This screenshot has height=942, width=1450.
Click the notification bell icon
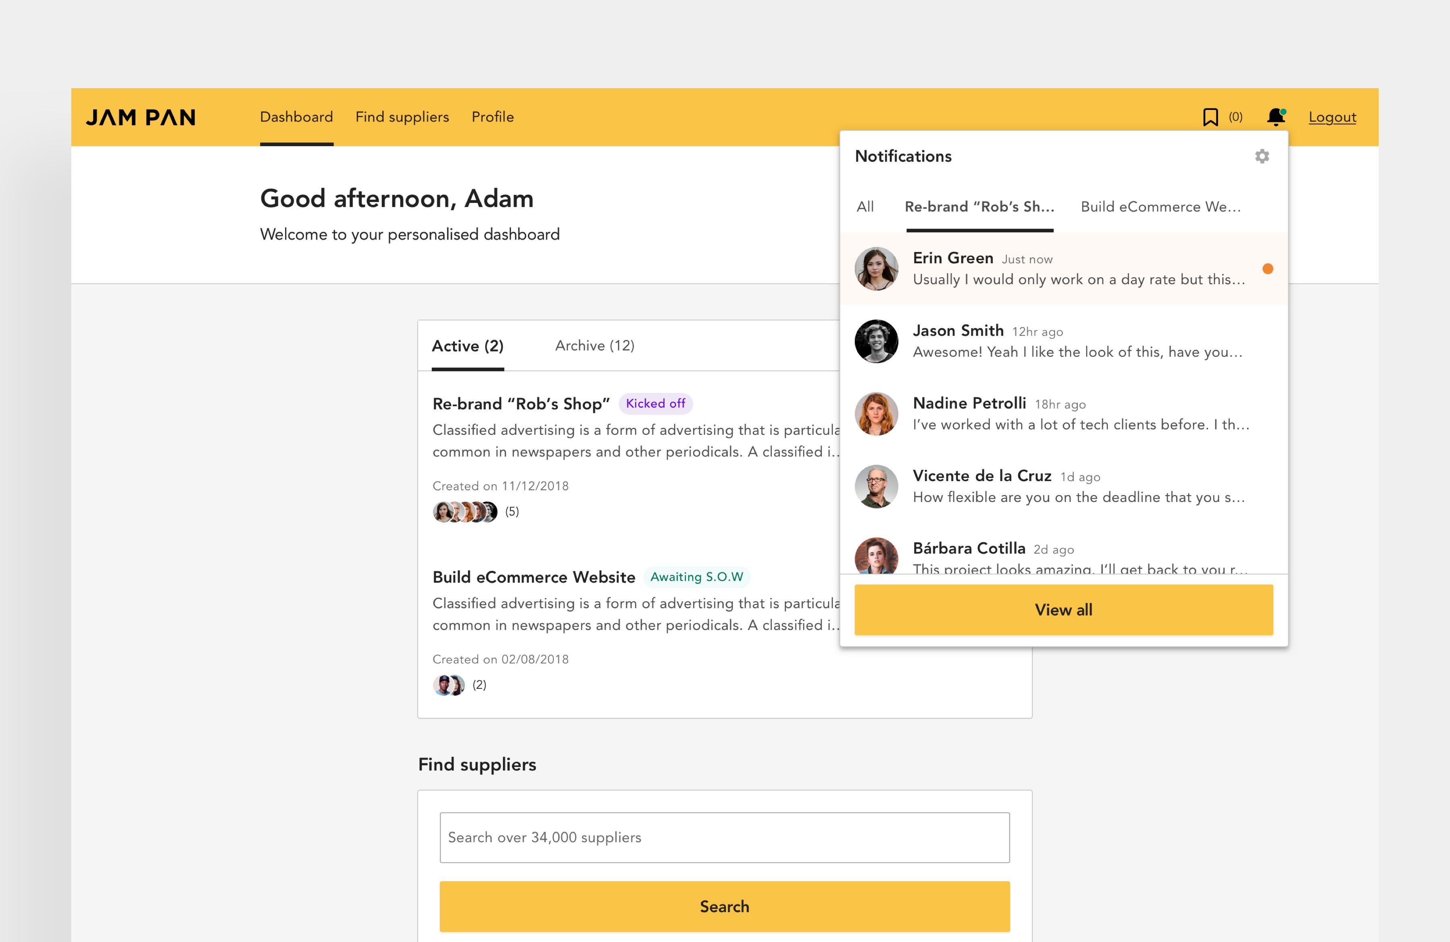pos(1275,116)
